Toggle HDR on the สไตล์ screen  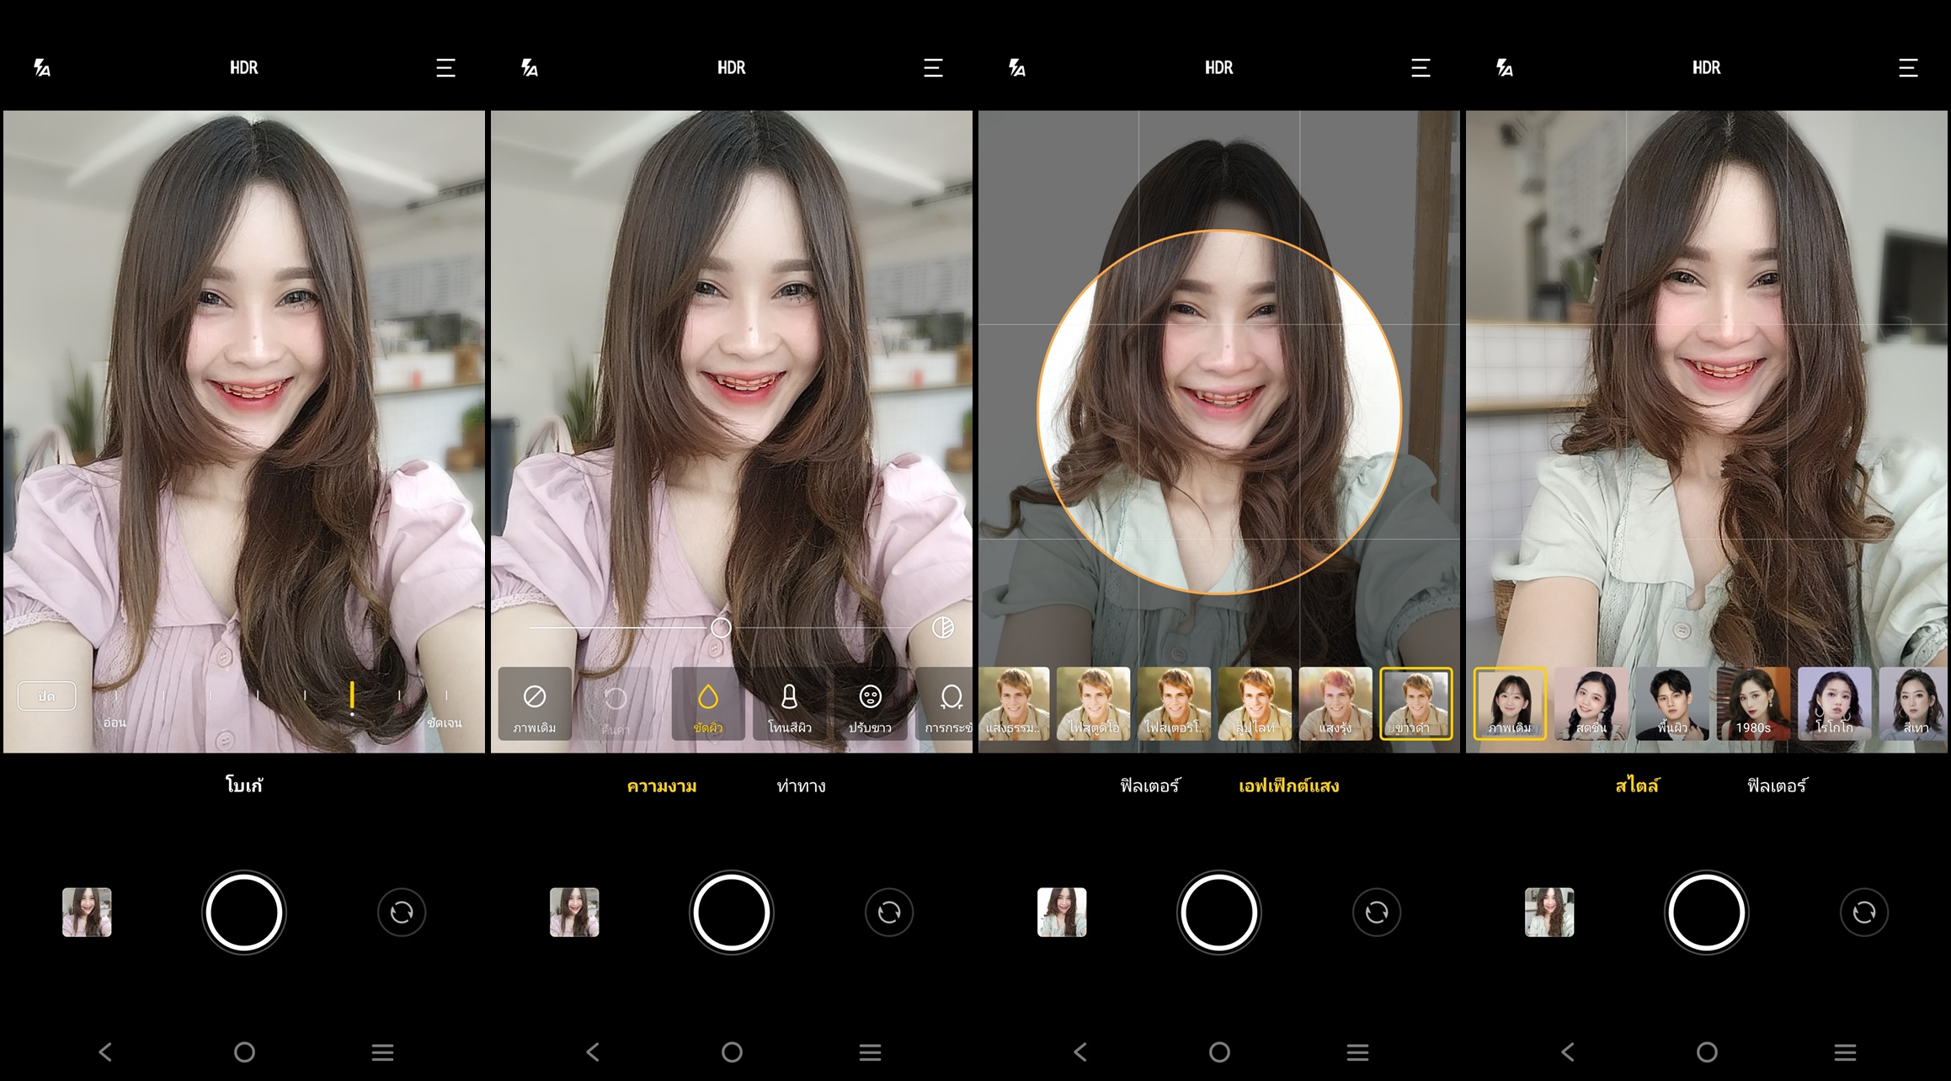[1707, 67]
